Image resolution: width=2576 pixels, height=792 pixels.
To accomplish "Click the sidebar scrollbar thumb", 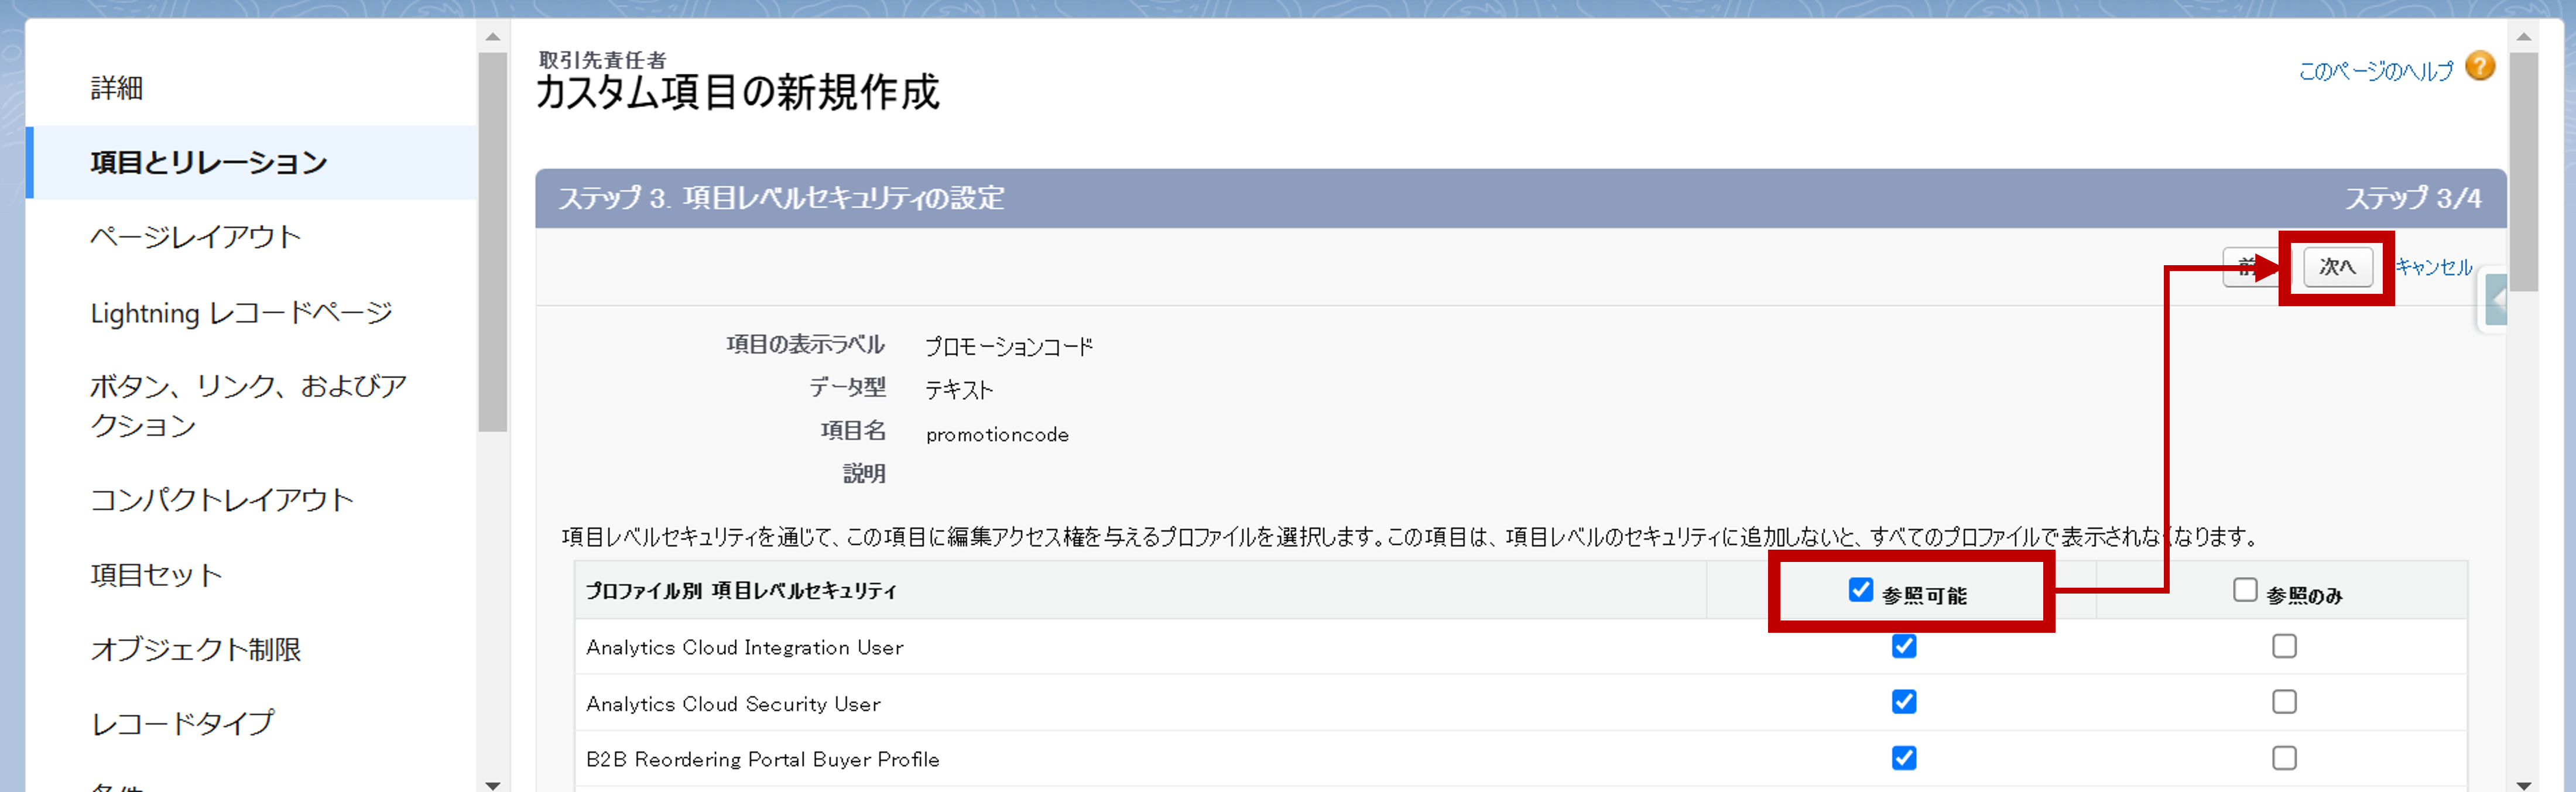I will [492, 242].
